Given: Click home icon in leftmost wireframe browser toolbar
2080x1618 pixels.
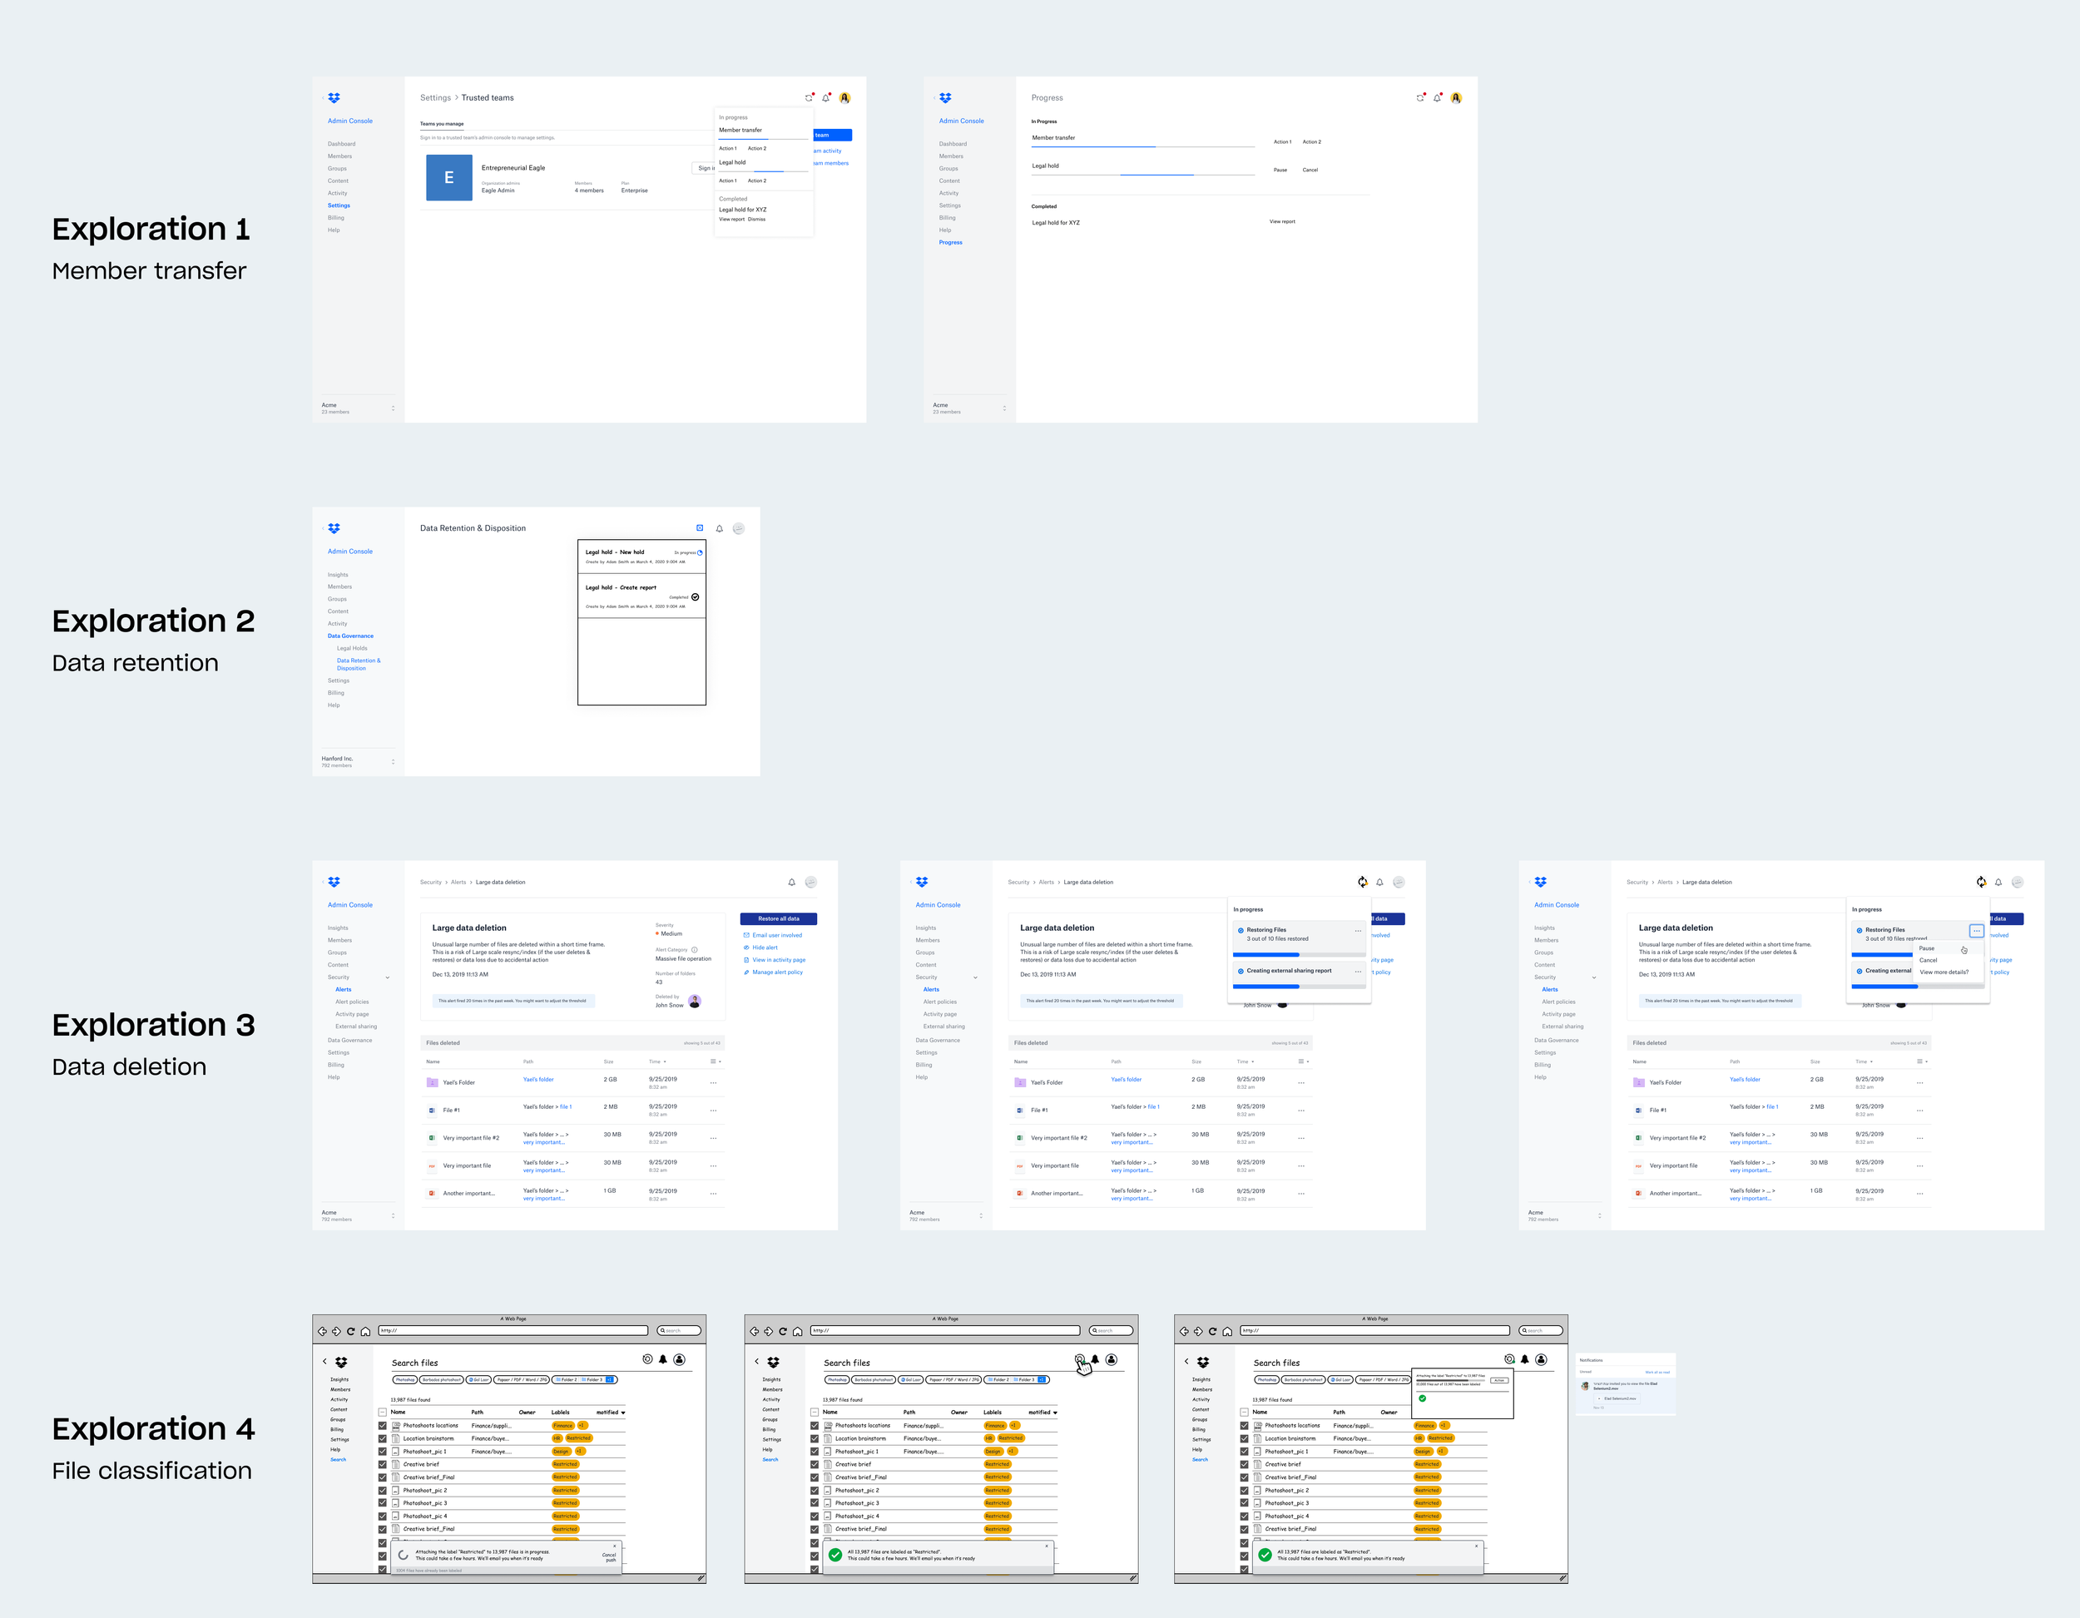Looking at the screenshot, I should click(364, 1331).
